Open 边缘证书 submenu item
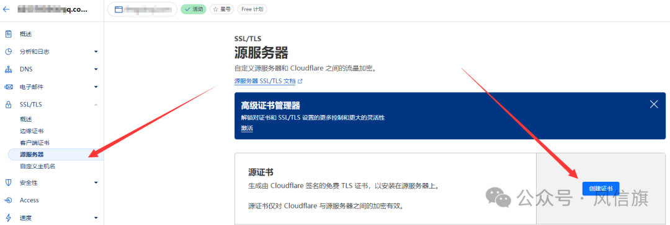Viewport: 670px width, 225px height. click(x=32, y=131)
